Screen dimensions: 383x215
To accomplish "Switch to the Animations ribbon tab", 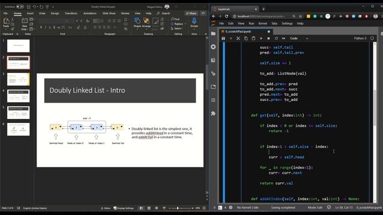I will [x=90, y=13].
